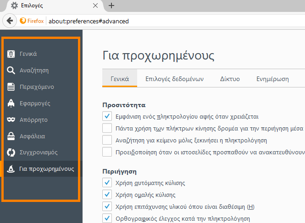Click the Firefox identity icon in address bar
305x223 pixels.
point(23,21)
